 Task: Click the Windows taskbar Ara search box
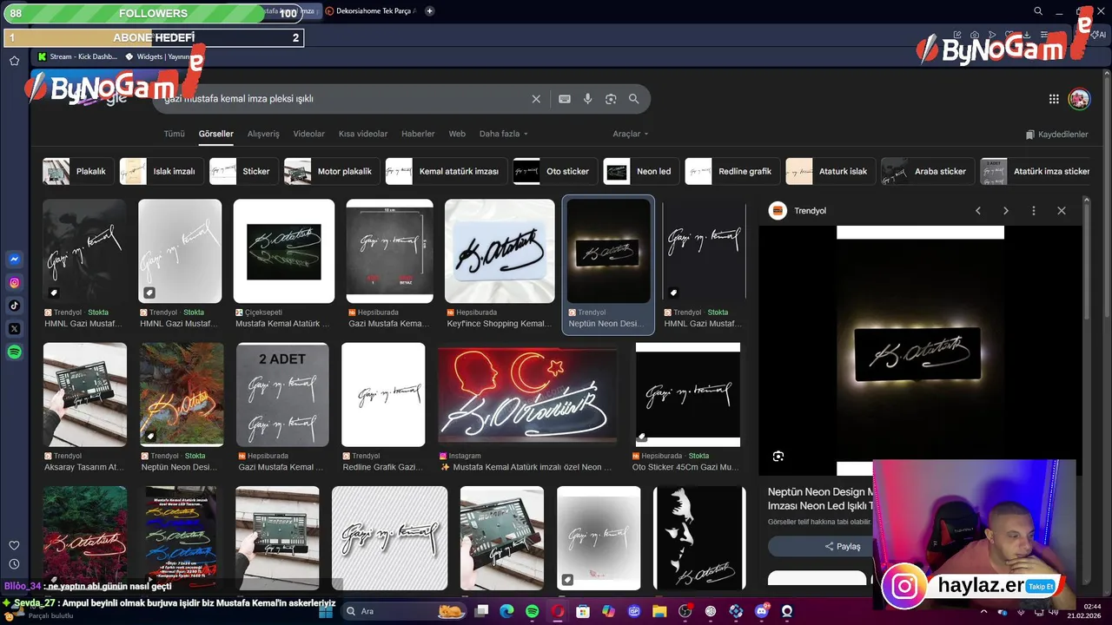[x=403, y=611]
